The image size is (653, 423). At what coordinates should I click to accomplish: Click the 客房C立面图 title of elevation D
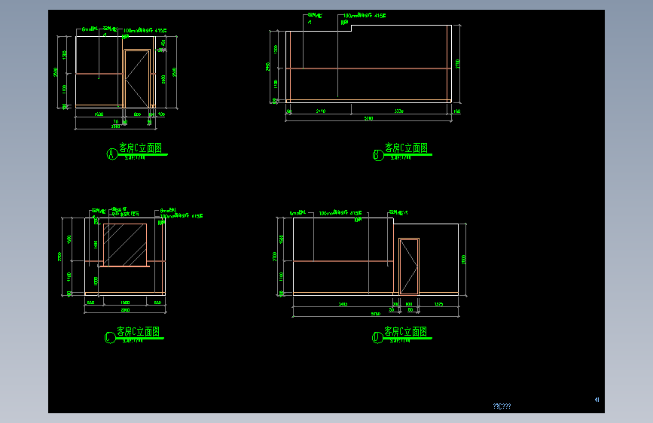tap(406, 331)
